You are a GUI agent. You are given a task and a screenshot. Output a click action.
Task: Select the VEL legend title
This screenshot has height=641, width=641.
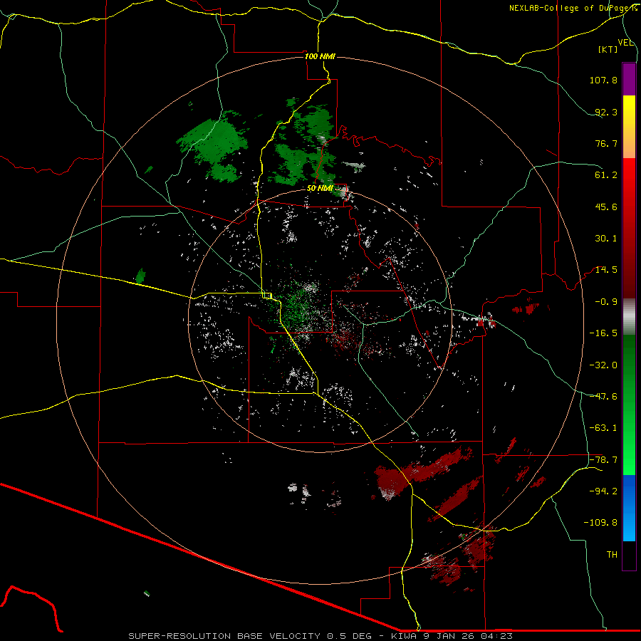(625, 43)
